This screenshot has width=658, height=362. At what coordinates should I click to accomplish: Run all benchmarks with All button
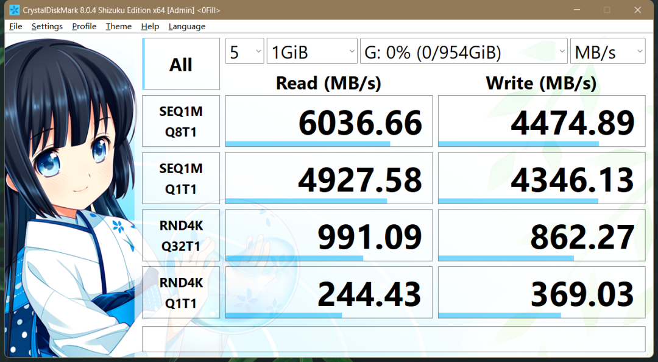click(181, 64)
